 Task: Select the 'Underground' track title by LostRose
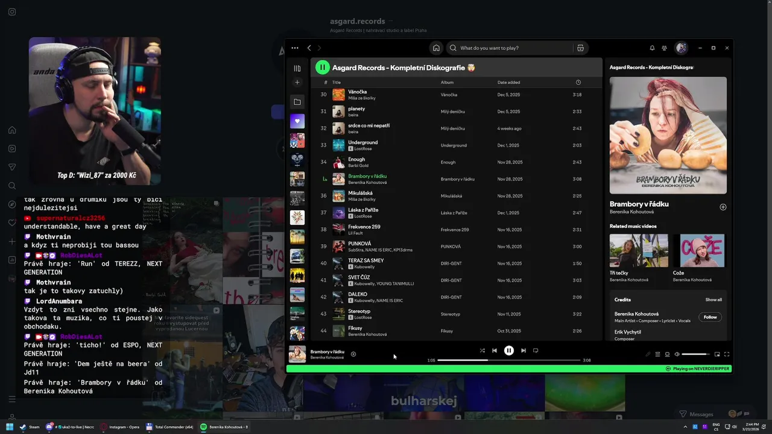[362, 142]
